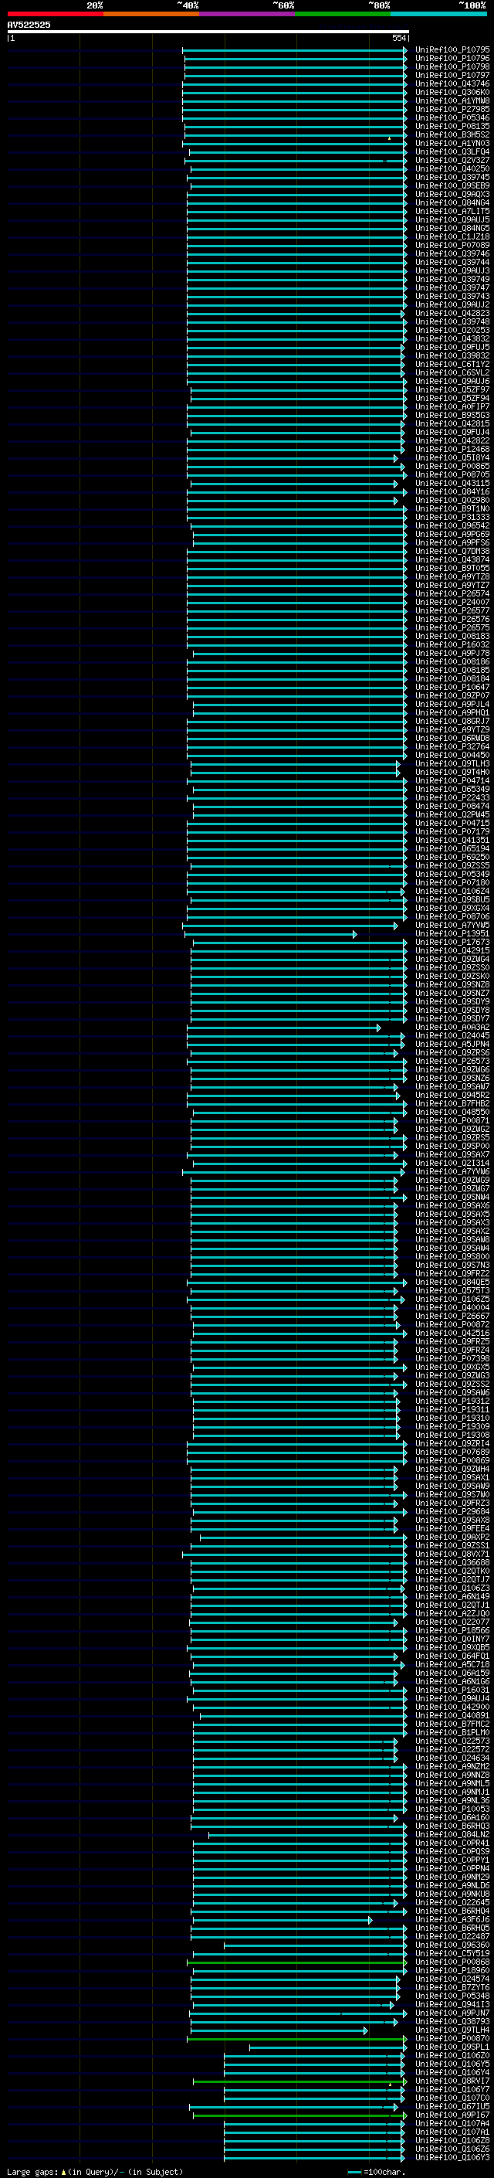Click the alignment bar for UniRef100_P10795
Image resolution: width=494 pixels, height=2178 pixels.
click(295, 50)
